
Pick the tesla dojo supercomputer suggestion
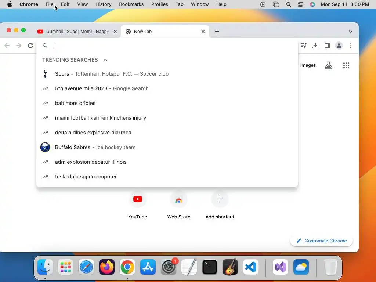167,177
